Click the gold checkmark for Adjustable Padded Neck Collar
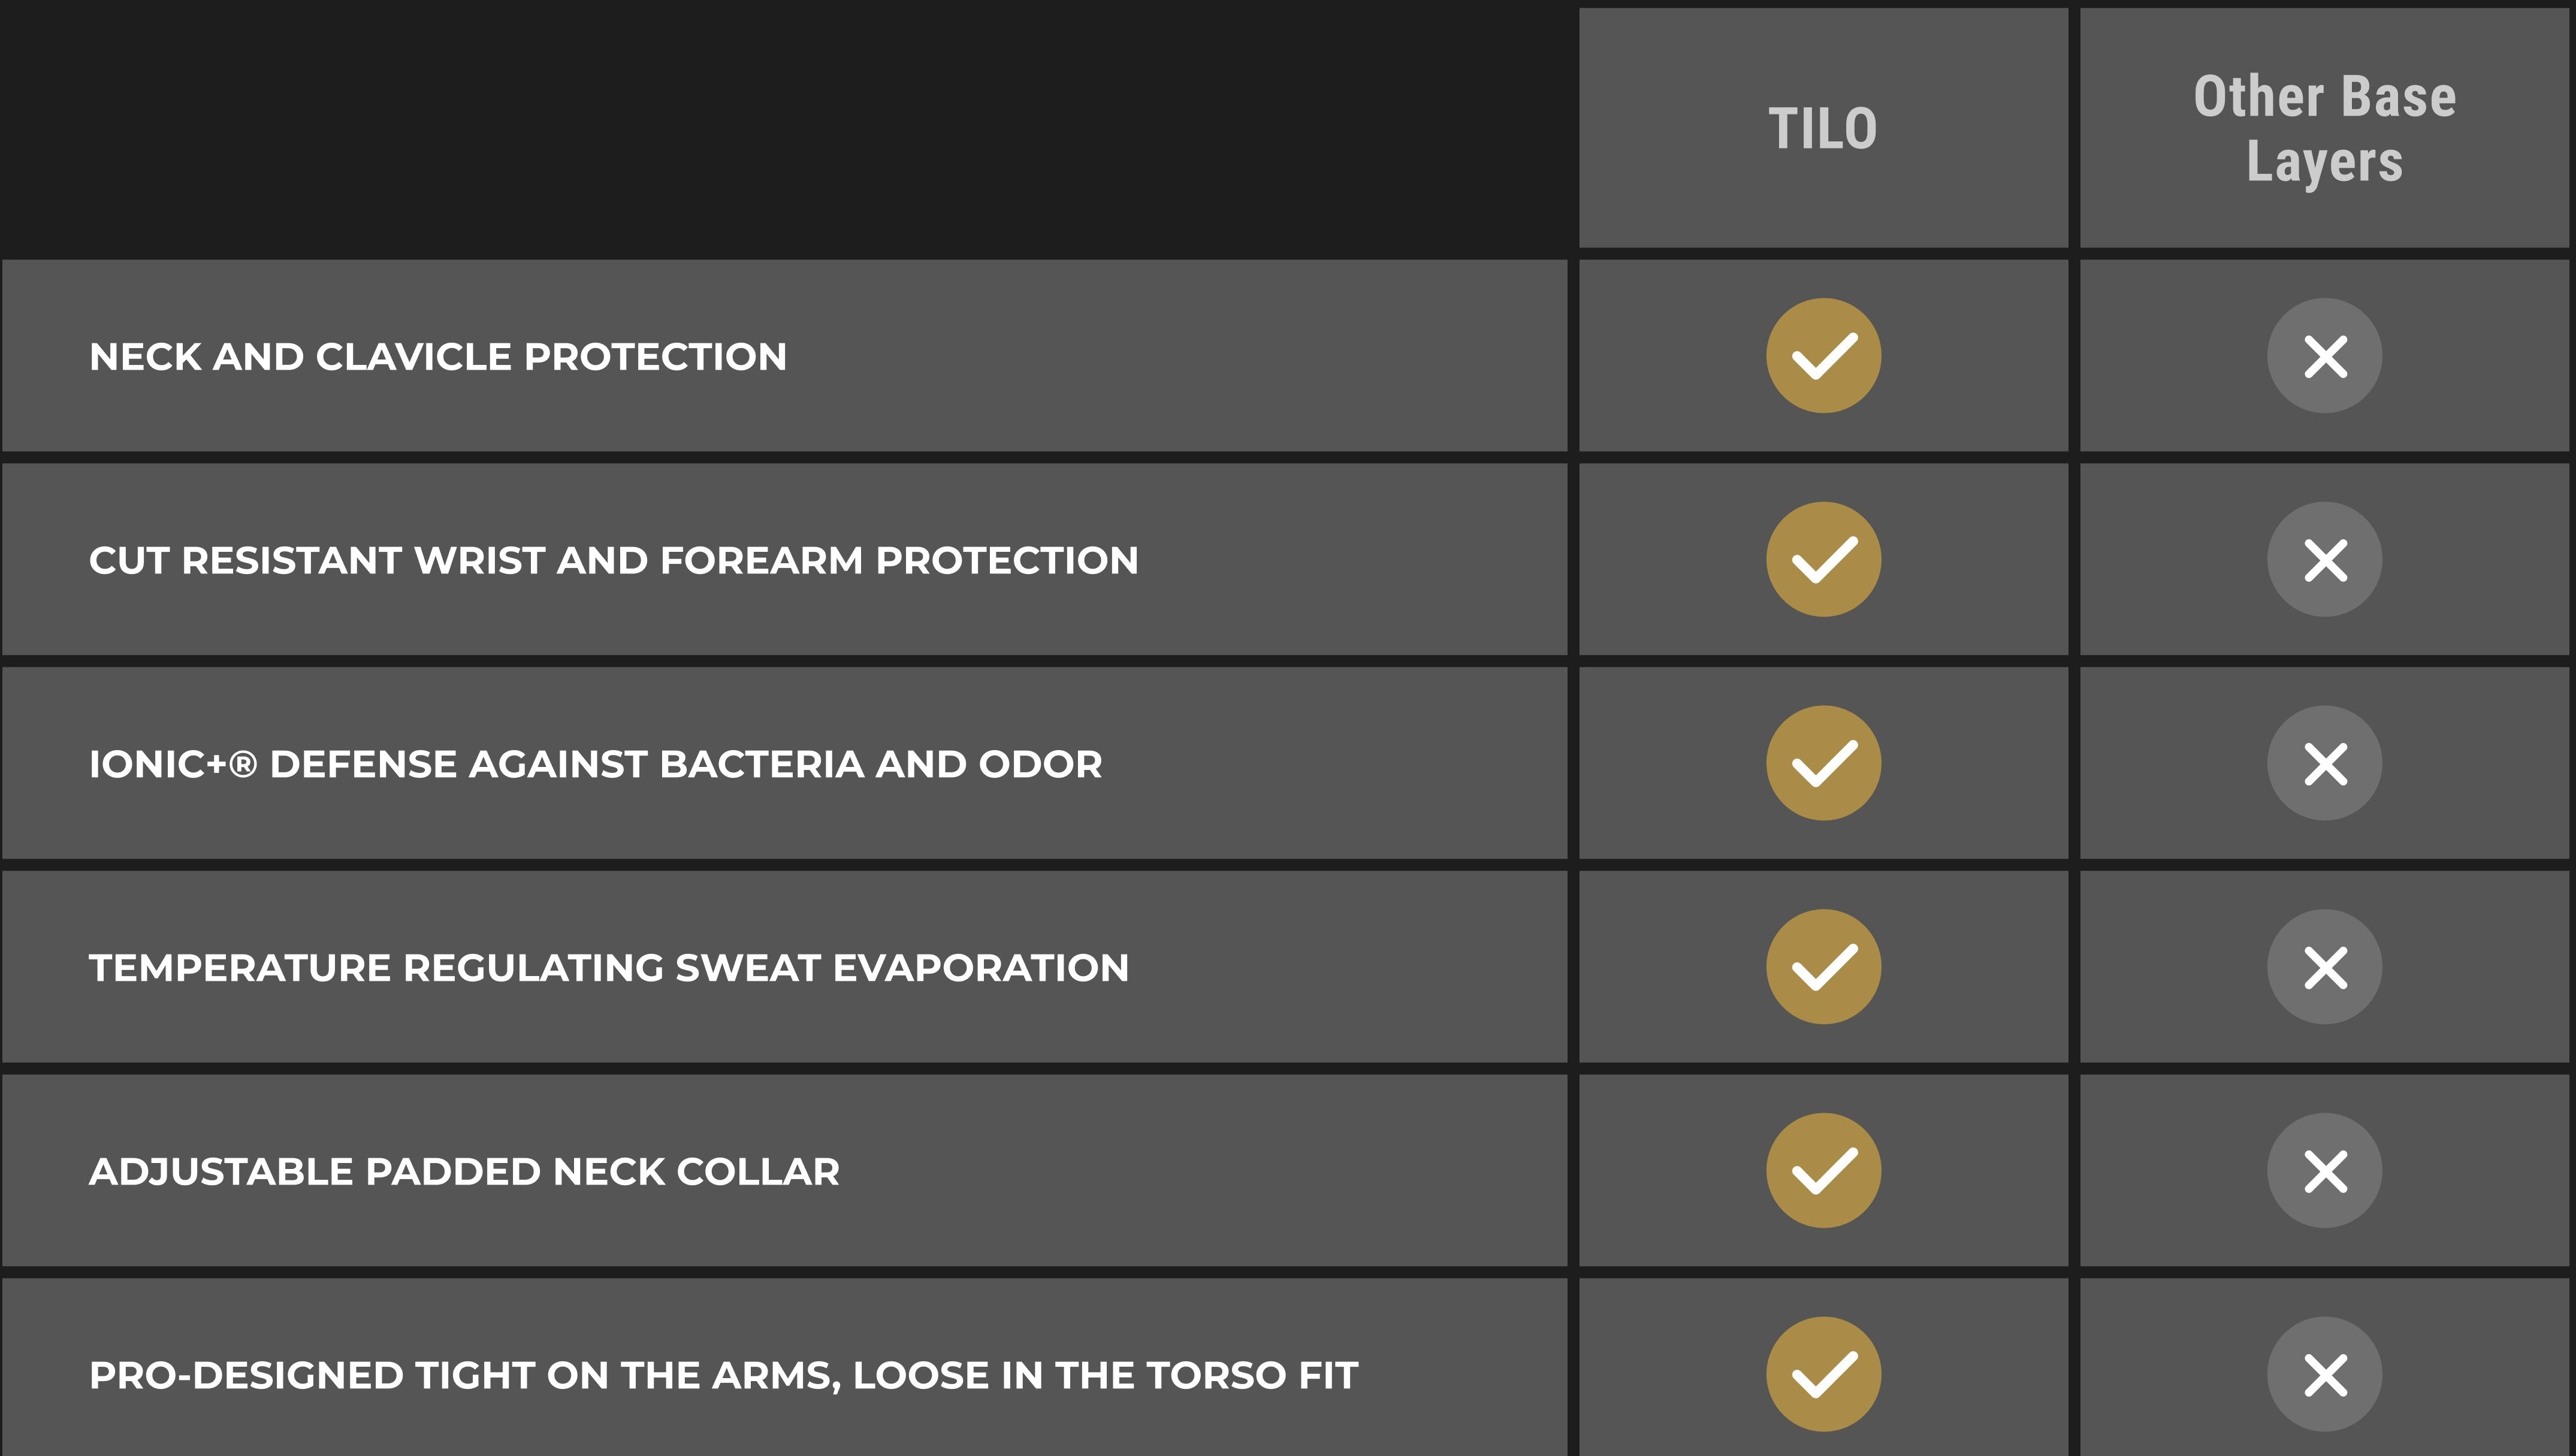The width and height of the screenshot is (2576, 1456). click(1823, 1171)
